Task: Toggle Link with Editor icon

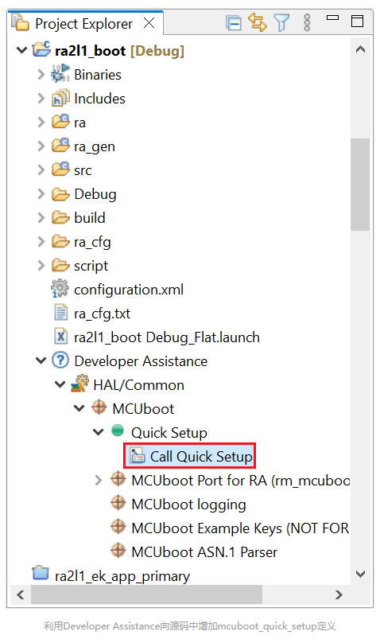Action: (x=257, y=22)
